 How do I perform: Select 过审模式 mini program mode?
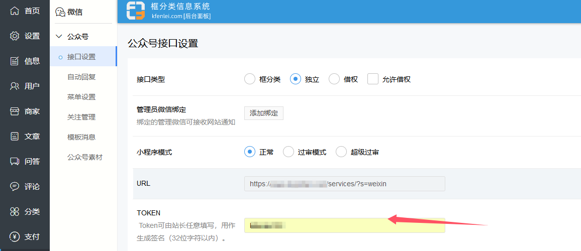coord(288,152)
